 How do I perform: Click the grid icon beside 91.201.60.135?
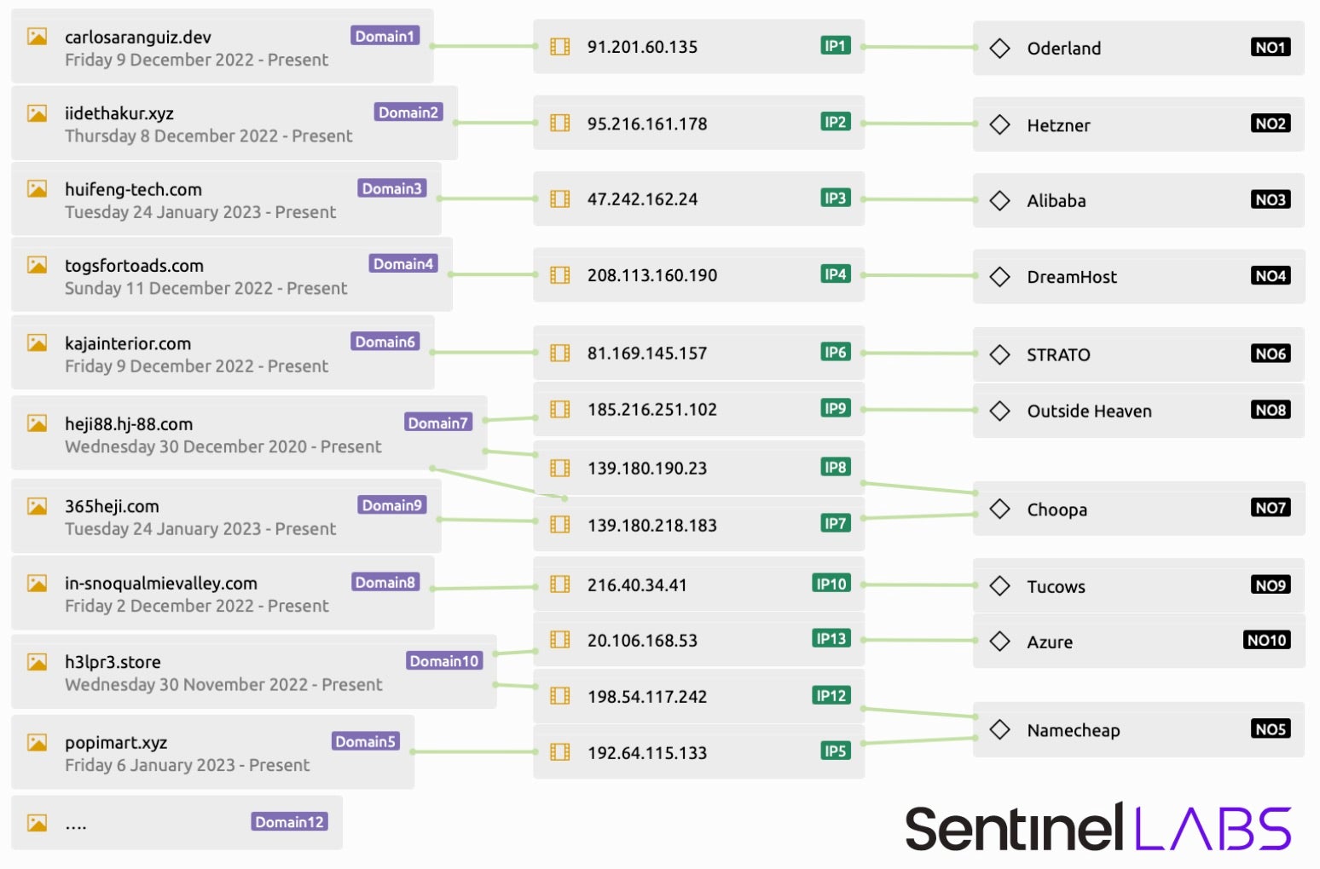[x=560, y=47]
